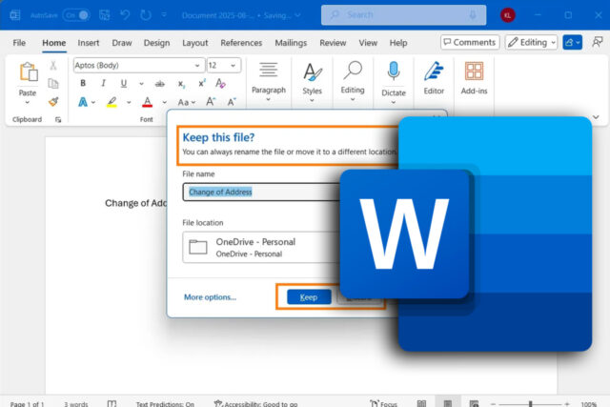Expand the highlight color arrow

pos(129,102)
